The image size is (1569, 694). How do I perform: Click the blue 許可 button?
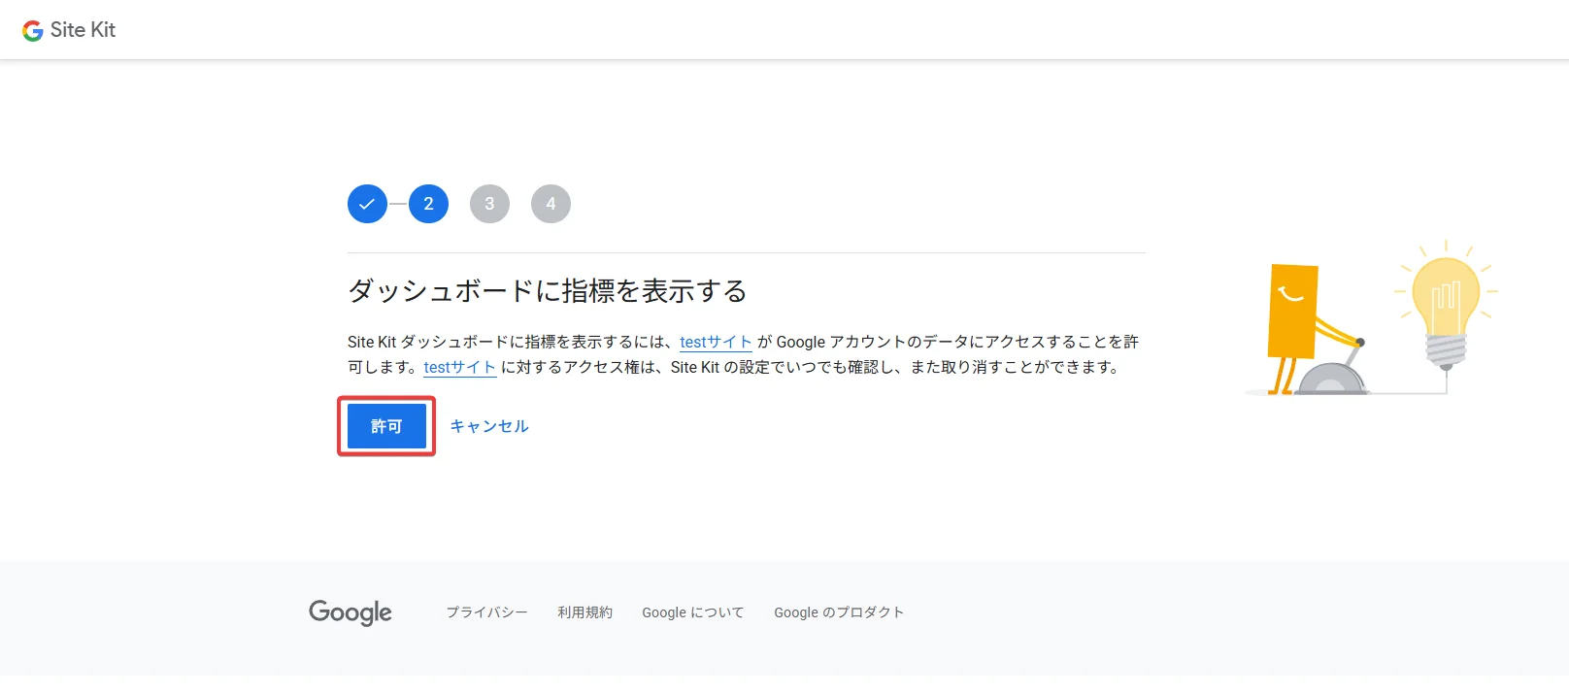[386, 426]
